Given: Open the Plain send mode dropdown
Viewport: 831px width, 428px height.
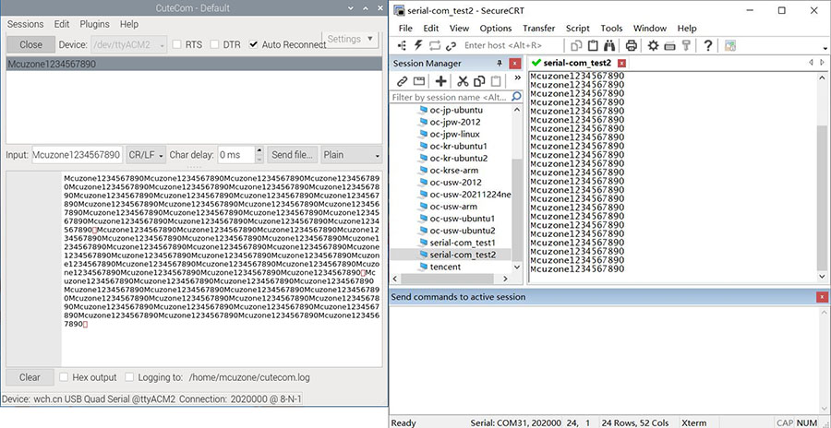Looking at the screenshot, I should 352,155.
